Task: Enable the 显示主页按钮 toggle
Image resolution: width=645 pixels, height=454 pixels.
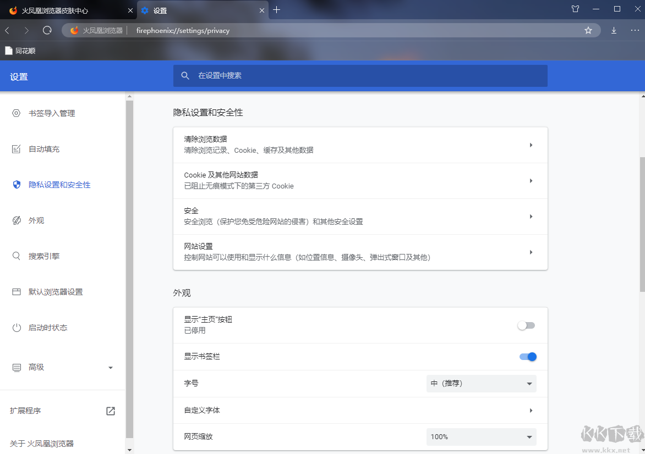Action: pyautogui.click(x=526, y=325)
